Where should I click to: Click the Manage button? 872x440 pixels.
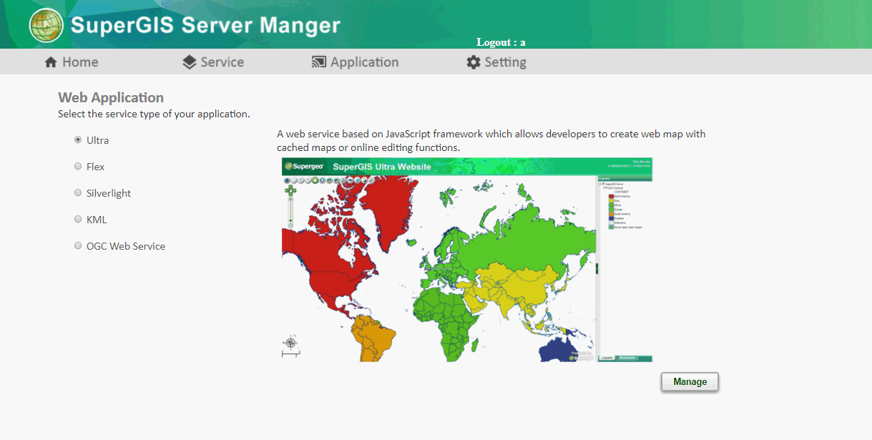tap(690, 382)
